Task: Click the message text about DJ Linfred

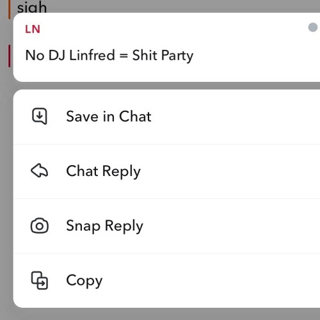Action: (109, 56)
